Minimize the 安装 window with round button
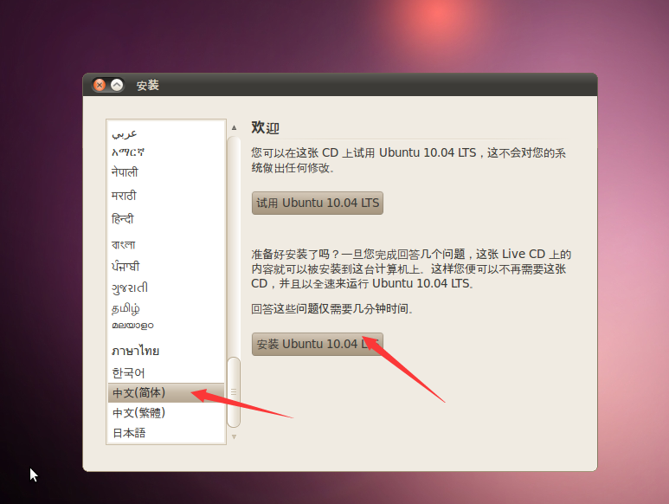Image resolution: width=669 pixels, height=504 pixels. coord(117,86)
